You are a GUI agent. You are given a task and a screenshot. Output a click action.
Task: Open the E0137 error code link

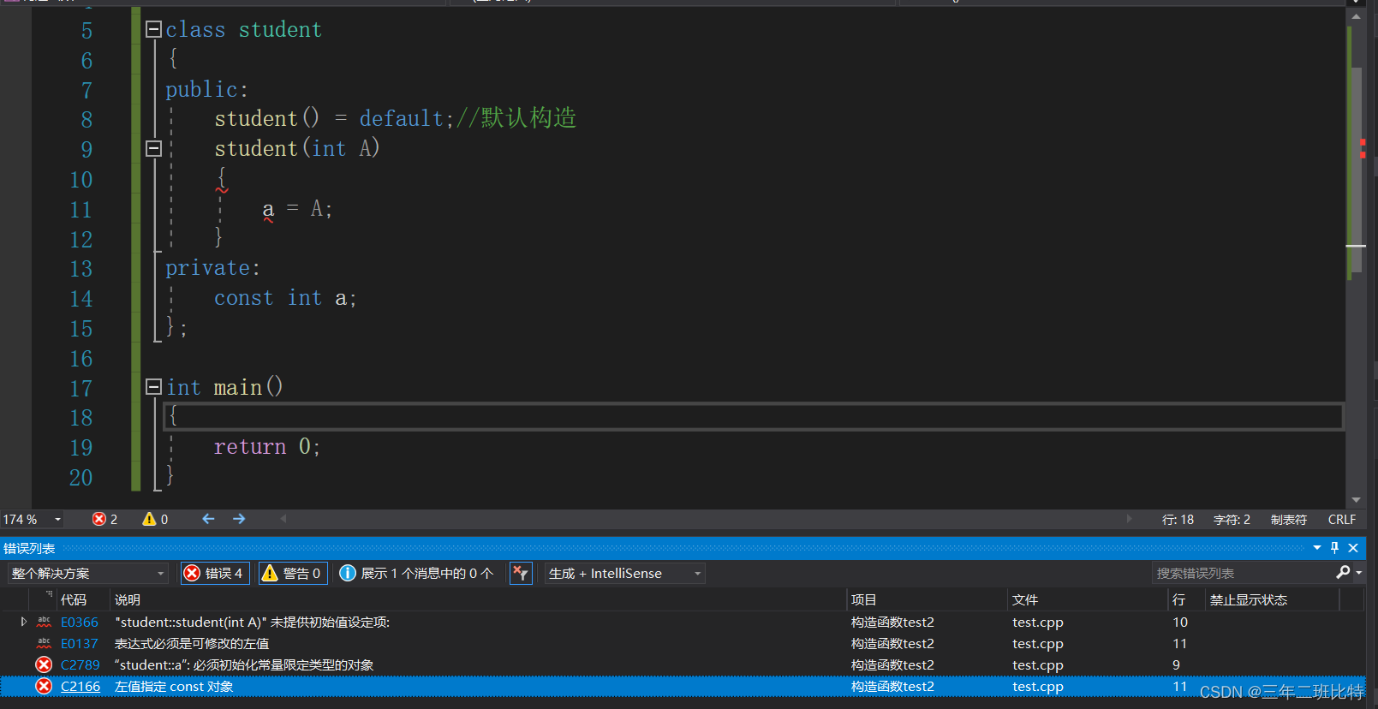80,644
